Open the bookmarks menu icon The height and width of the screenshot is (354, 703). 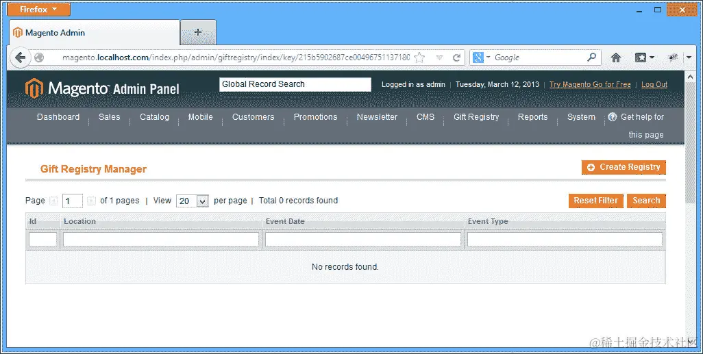tap(644, 58)
